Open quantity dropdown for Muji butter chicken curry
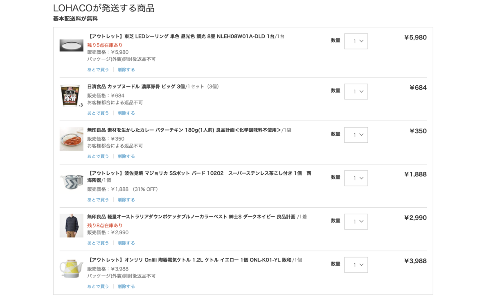The width and height of the screenshot is (491, 306). [x=356, y=135]
